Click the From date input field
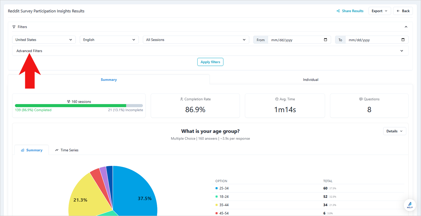The height and width of the screenshot is (216, 421). [299, 40]
